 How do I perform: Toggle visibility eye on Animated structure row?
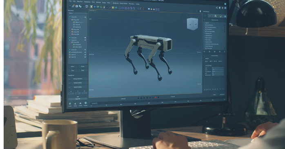pos(85,52)
